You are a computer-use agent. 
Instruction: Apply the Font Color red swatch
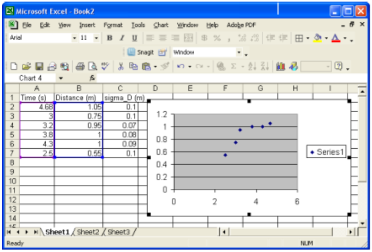(x=335, y=38)
